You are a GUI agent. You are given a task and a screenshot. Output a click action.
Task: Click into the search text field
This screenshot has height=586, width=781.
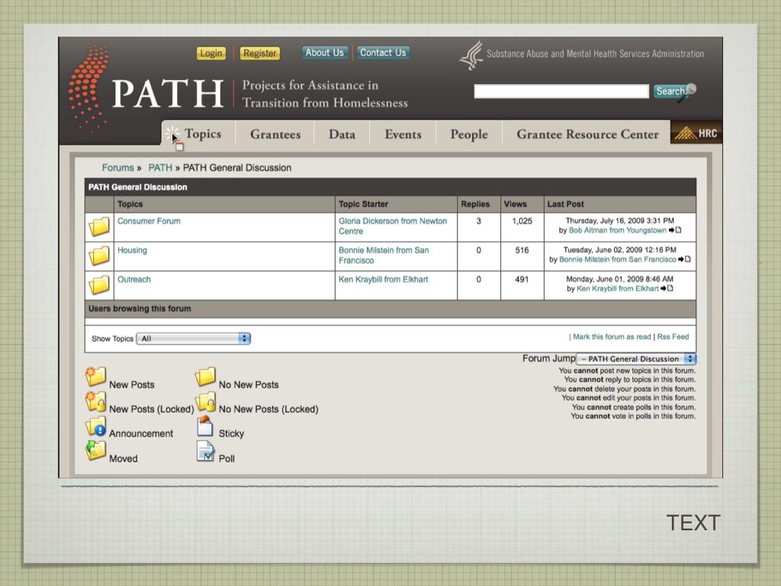point(561,92)
